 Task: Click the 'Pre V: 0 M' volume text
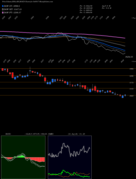coord(106,8)
